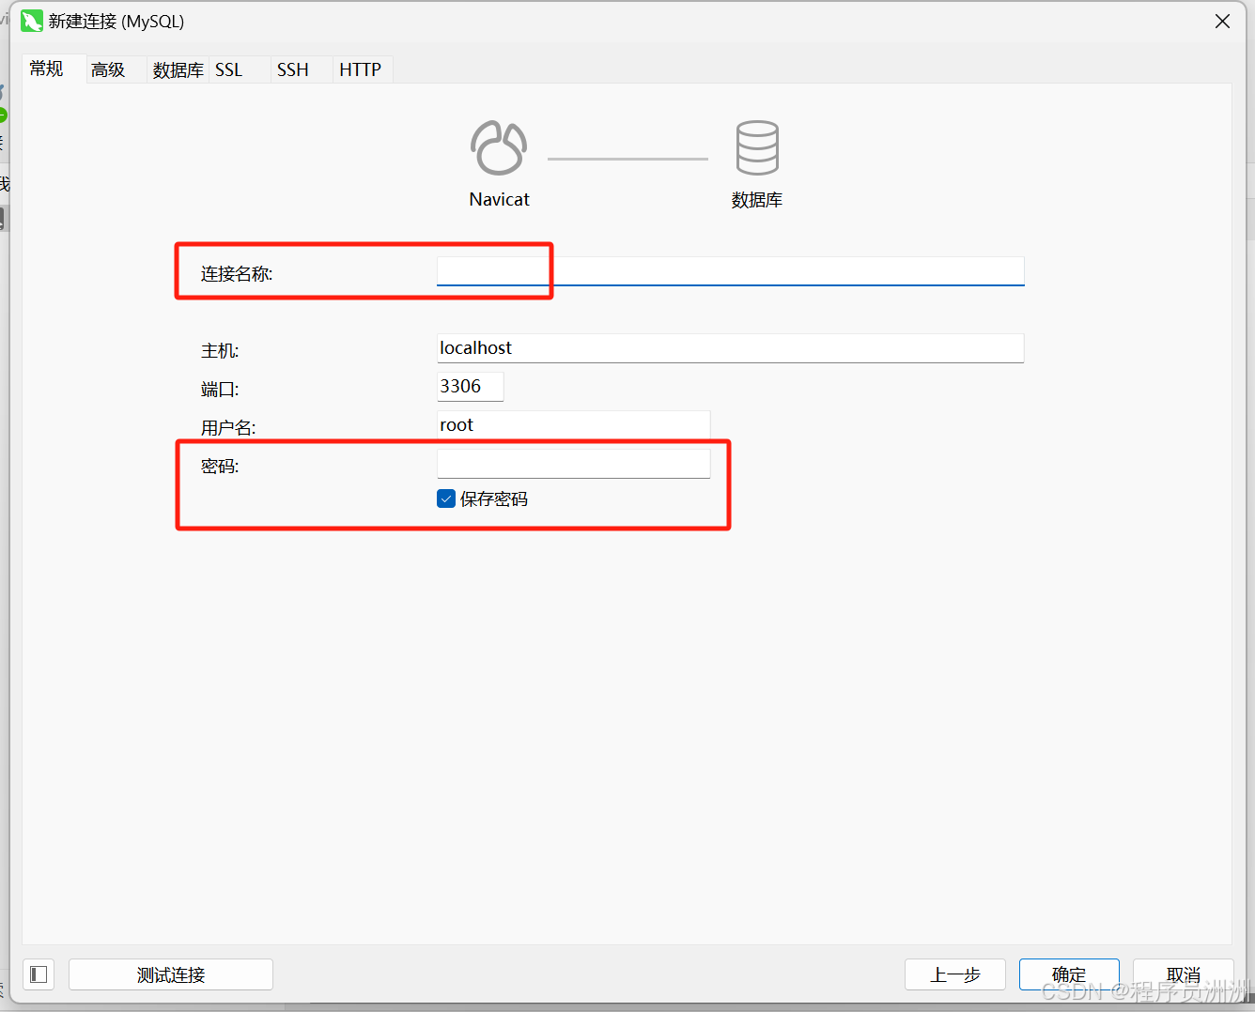Open the 数据库 tab
1255x1012 pixels.
(x=178, y=69)
